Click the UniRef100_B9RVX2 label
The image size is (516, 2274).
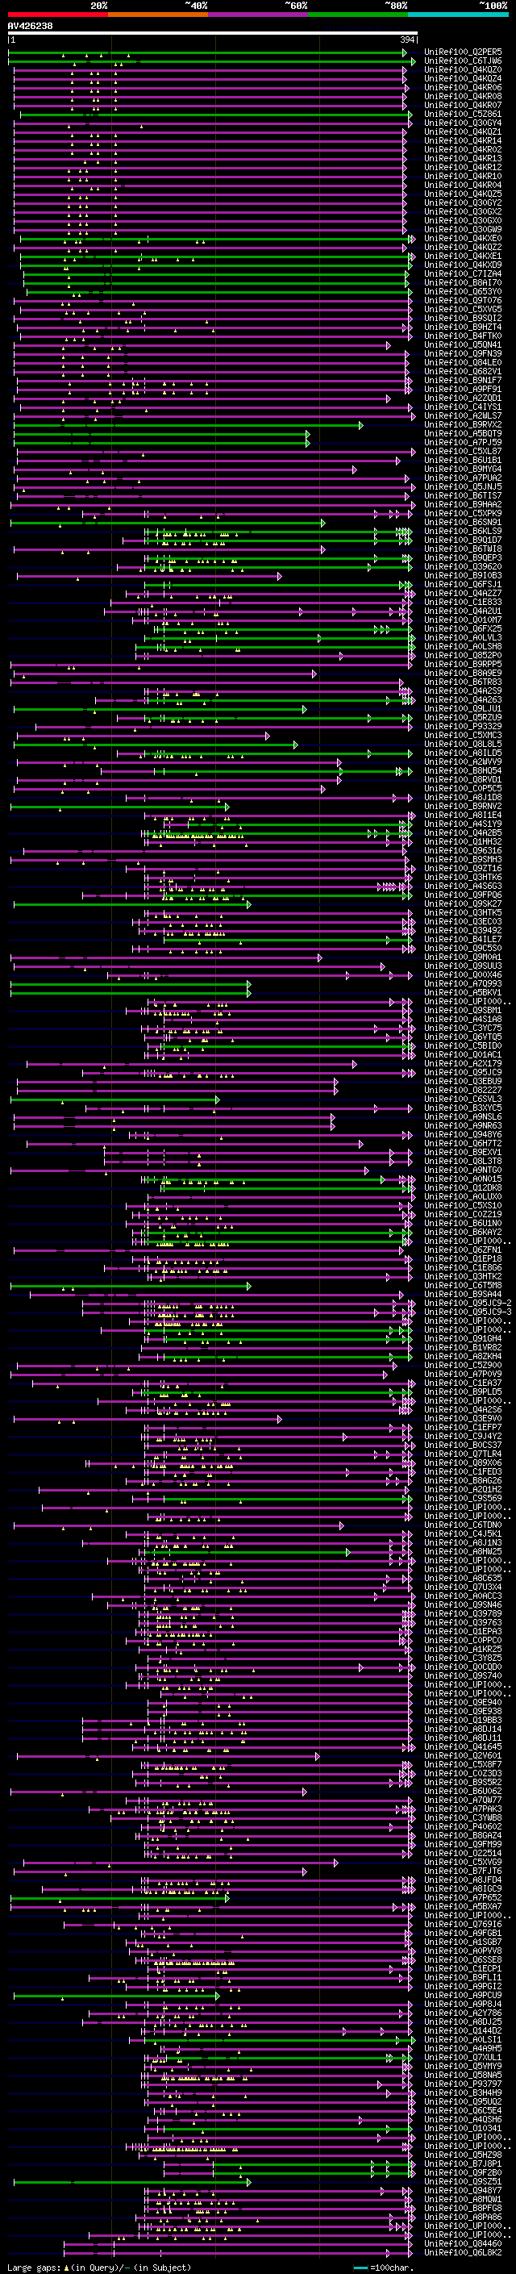point(463,424)
